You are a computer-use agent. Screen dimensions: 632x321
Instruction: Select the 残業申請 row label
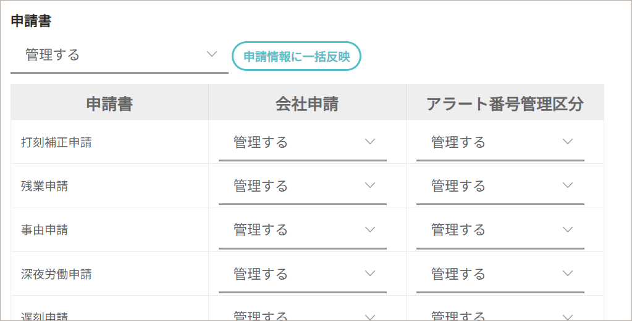point(44,186)
